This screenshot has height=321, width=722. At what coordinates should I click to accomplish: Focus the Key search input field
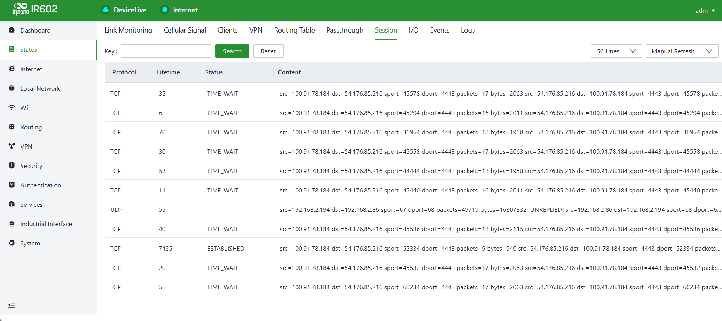tap(166, 51)
